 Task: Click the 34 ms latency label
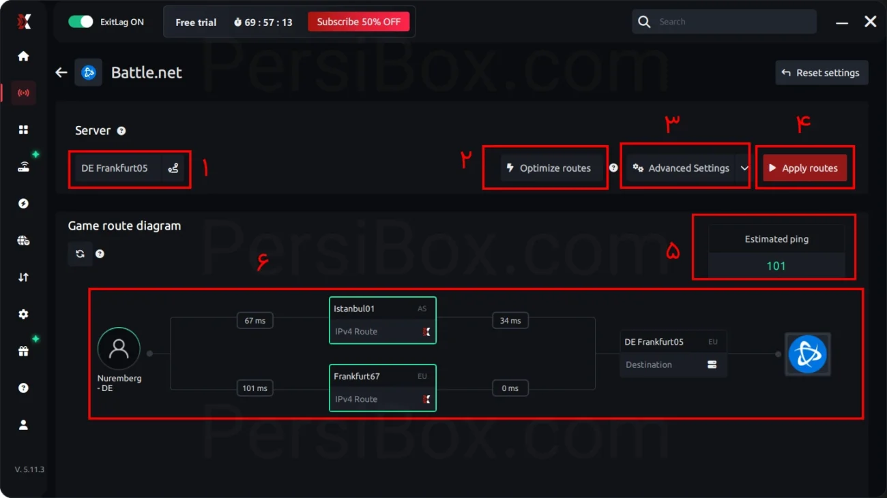click(x=510, y=321)
